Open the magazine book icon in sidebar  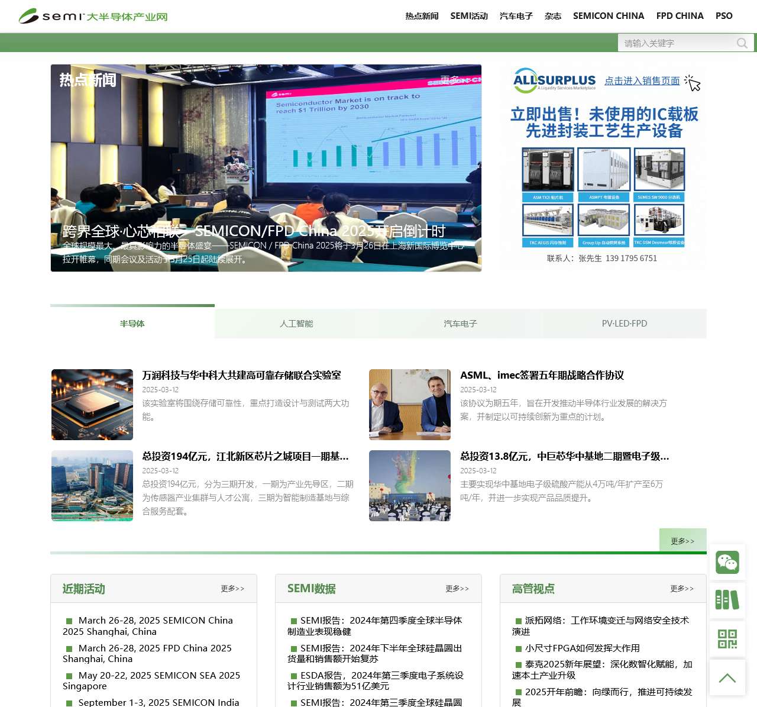pos(727,601)
